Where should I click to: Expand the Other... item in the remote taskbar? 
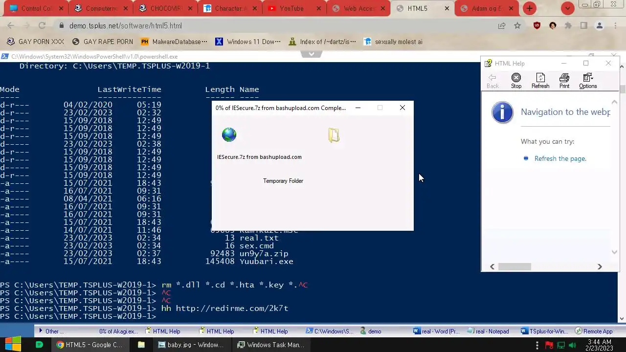pos(51,331)
